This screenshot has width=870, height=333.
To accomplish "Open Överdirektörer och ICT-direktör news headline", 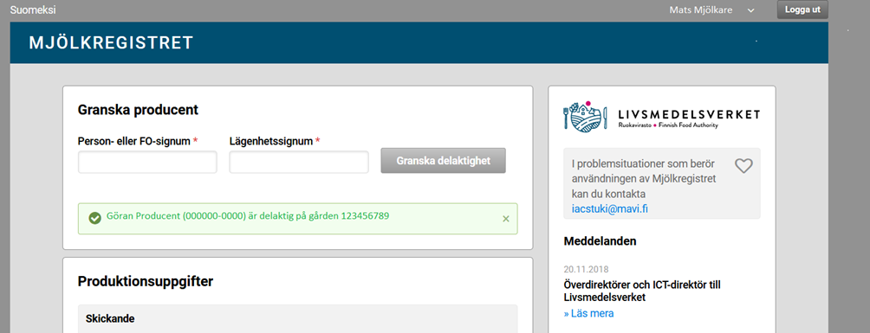I will [642, 291].
